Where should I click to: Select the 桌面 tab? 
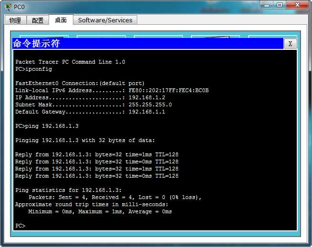61,20
